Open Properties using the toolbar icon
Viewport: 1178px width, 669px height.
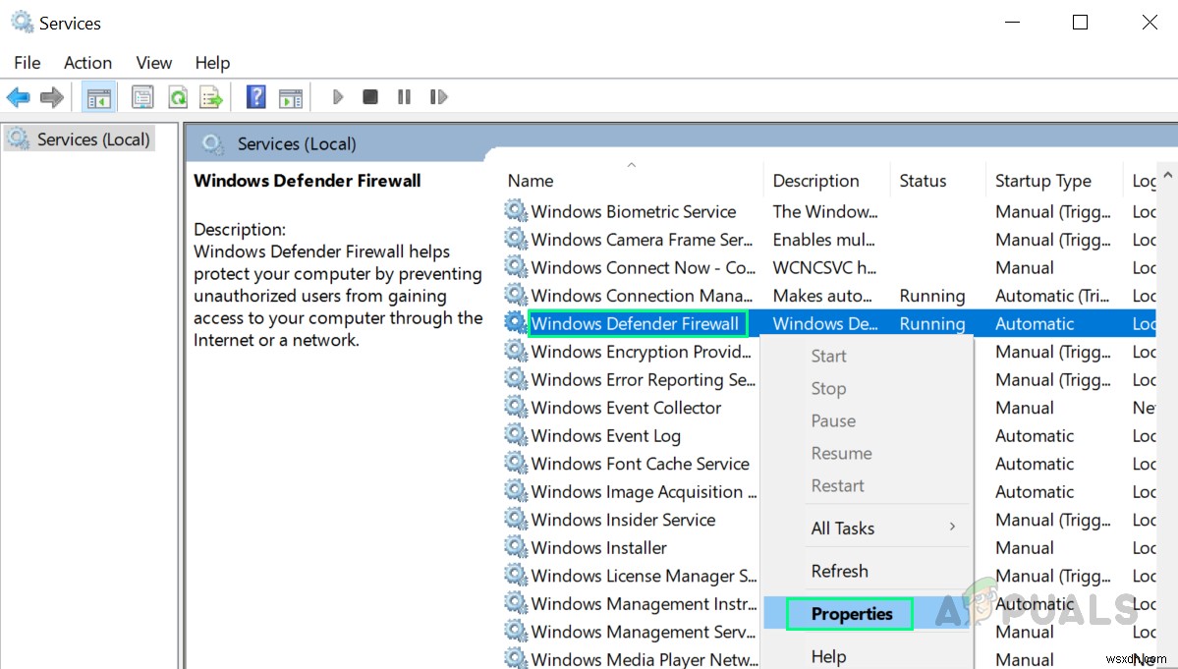(141, 96)
